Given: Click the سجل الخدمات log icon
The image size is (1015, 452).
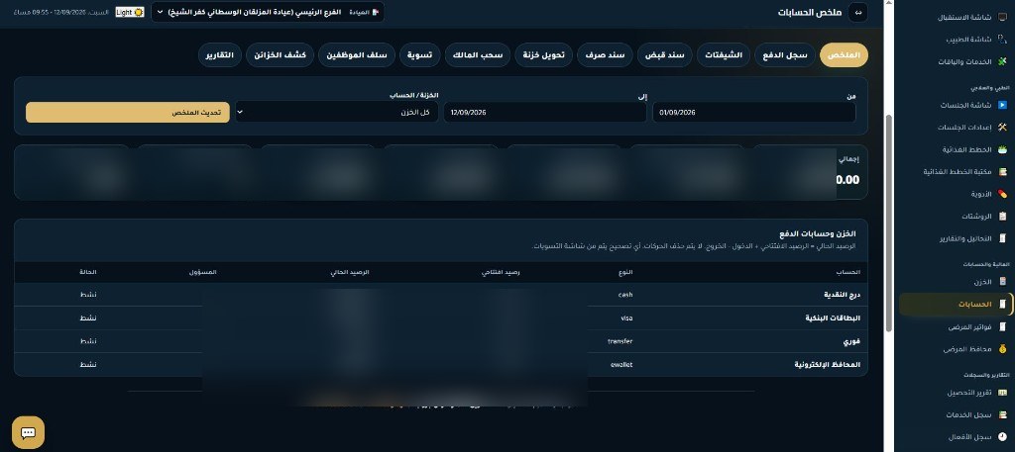Looking at the screenshot, I should pos(1002,414).
